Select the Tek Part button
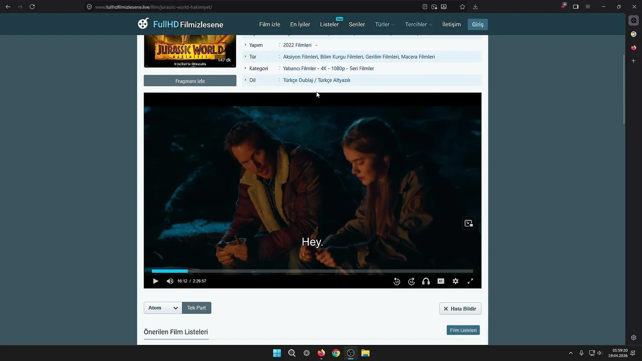This screenshot has width=642, height=361. point(197,308)
